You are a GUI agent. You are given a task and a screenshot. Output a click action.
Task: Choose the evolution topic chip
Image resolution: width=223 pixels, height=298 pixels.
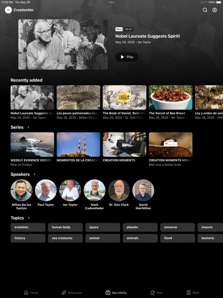tap(28, 227)
